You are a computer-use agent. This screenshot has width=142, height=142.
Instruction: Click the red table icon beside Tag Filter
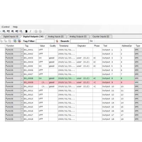click(19, 41)
